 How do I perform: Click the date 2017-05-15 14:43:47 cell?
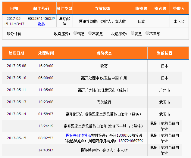pos(14,21)
